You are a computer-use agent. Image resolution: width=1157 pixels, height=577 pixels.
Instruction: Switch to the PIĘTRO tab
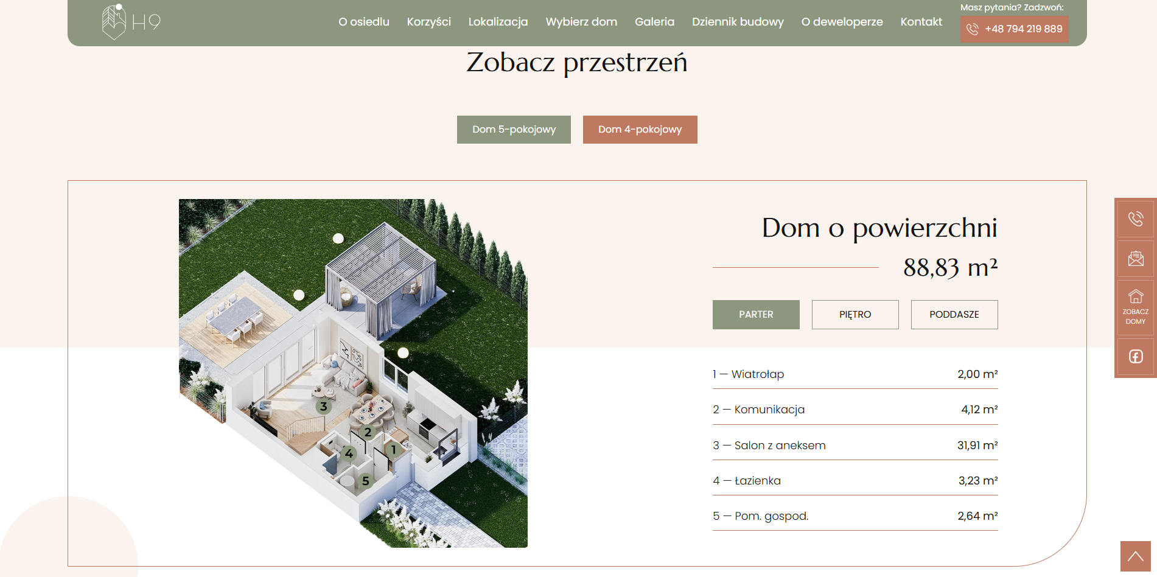855,315
